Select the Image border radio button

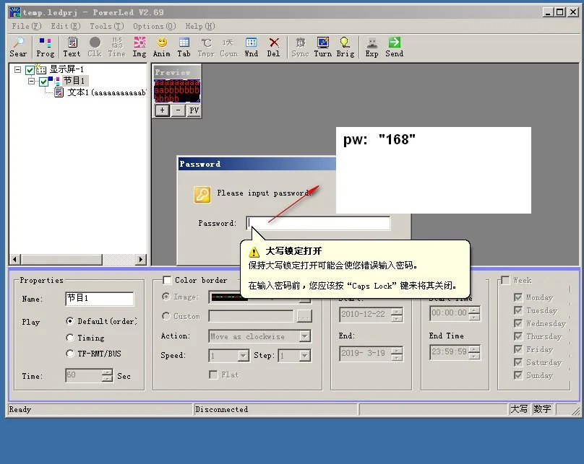point(166,297)
